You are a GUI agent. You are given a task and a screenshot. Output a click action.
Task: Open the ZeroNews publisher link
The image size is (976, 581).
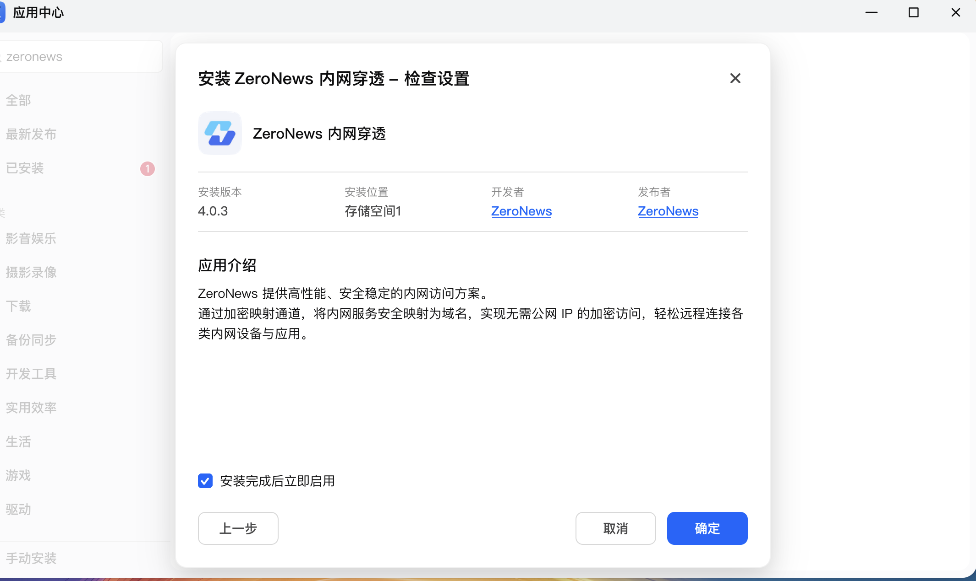tap(668, 211)
